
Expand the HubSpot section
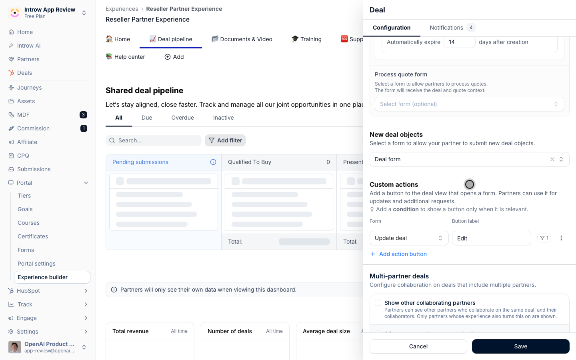(x=86, y=291)
